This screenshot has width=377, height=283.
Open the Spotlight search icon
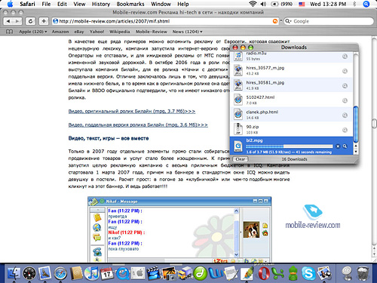click(x=366, y=4)
